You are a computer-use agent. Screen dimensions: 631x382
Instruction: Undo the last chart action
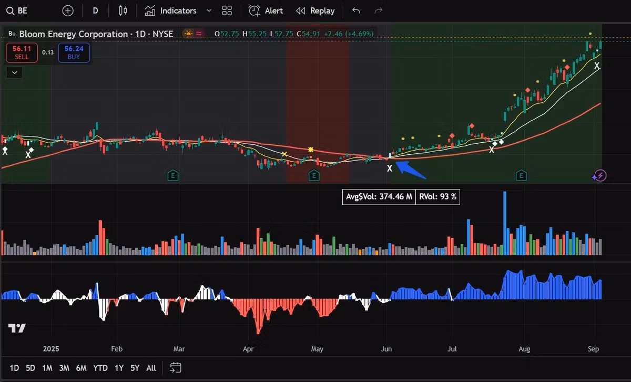point(357,10)
